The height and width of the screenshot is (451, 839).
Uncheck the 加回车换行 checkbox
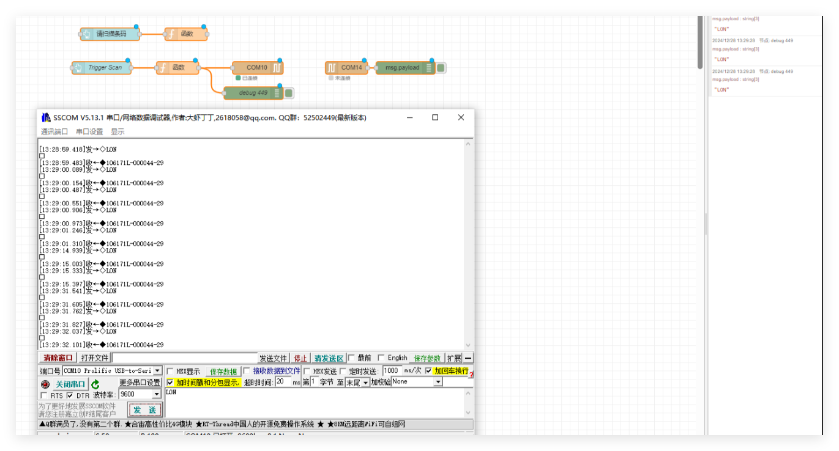[428, 371]
